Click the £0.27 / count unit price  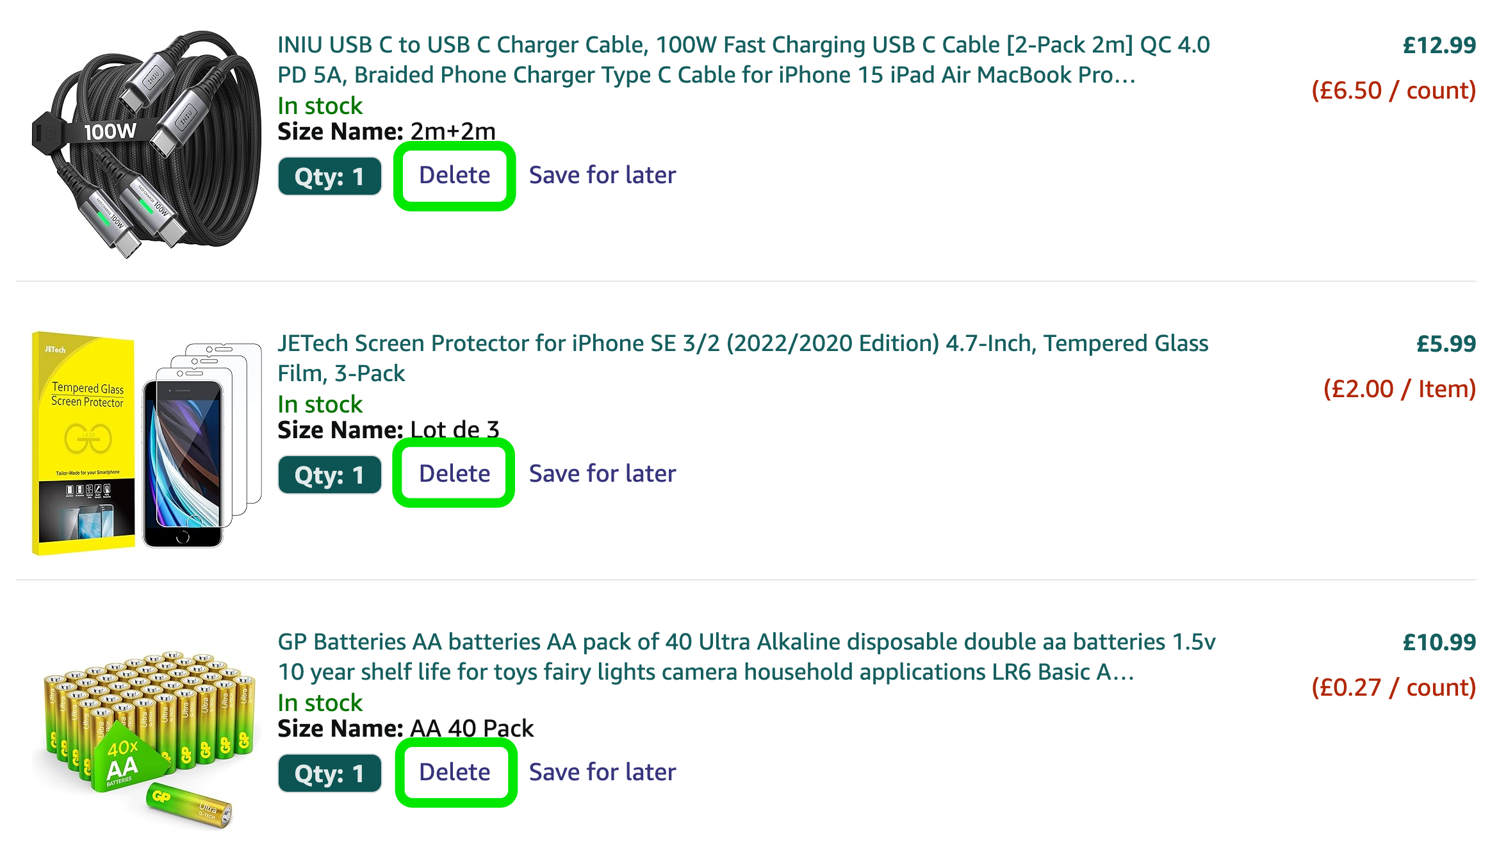point(1393,687)
